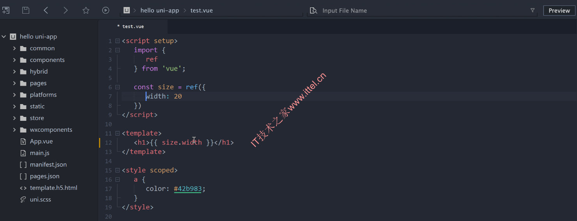Viewport: 577px width, 221px height.
Task: Go back with the left arrow icon
Action: [x=46, y=11]
